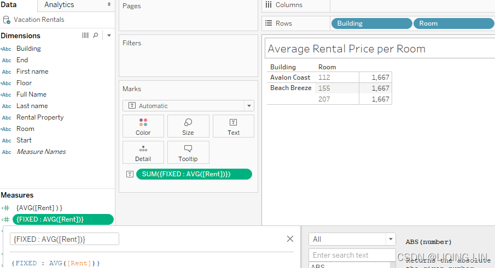Open the Text marks card
This screenshot has height=268, width=495.
(x=234, y=126)
